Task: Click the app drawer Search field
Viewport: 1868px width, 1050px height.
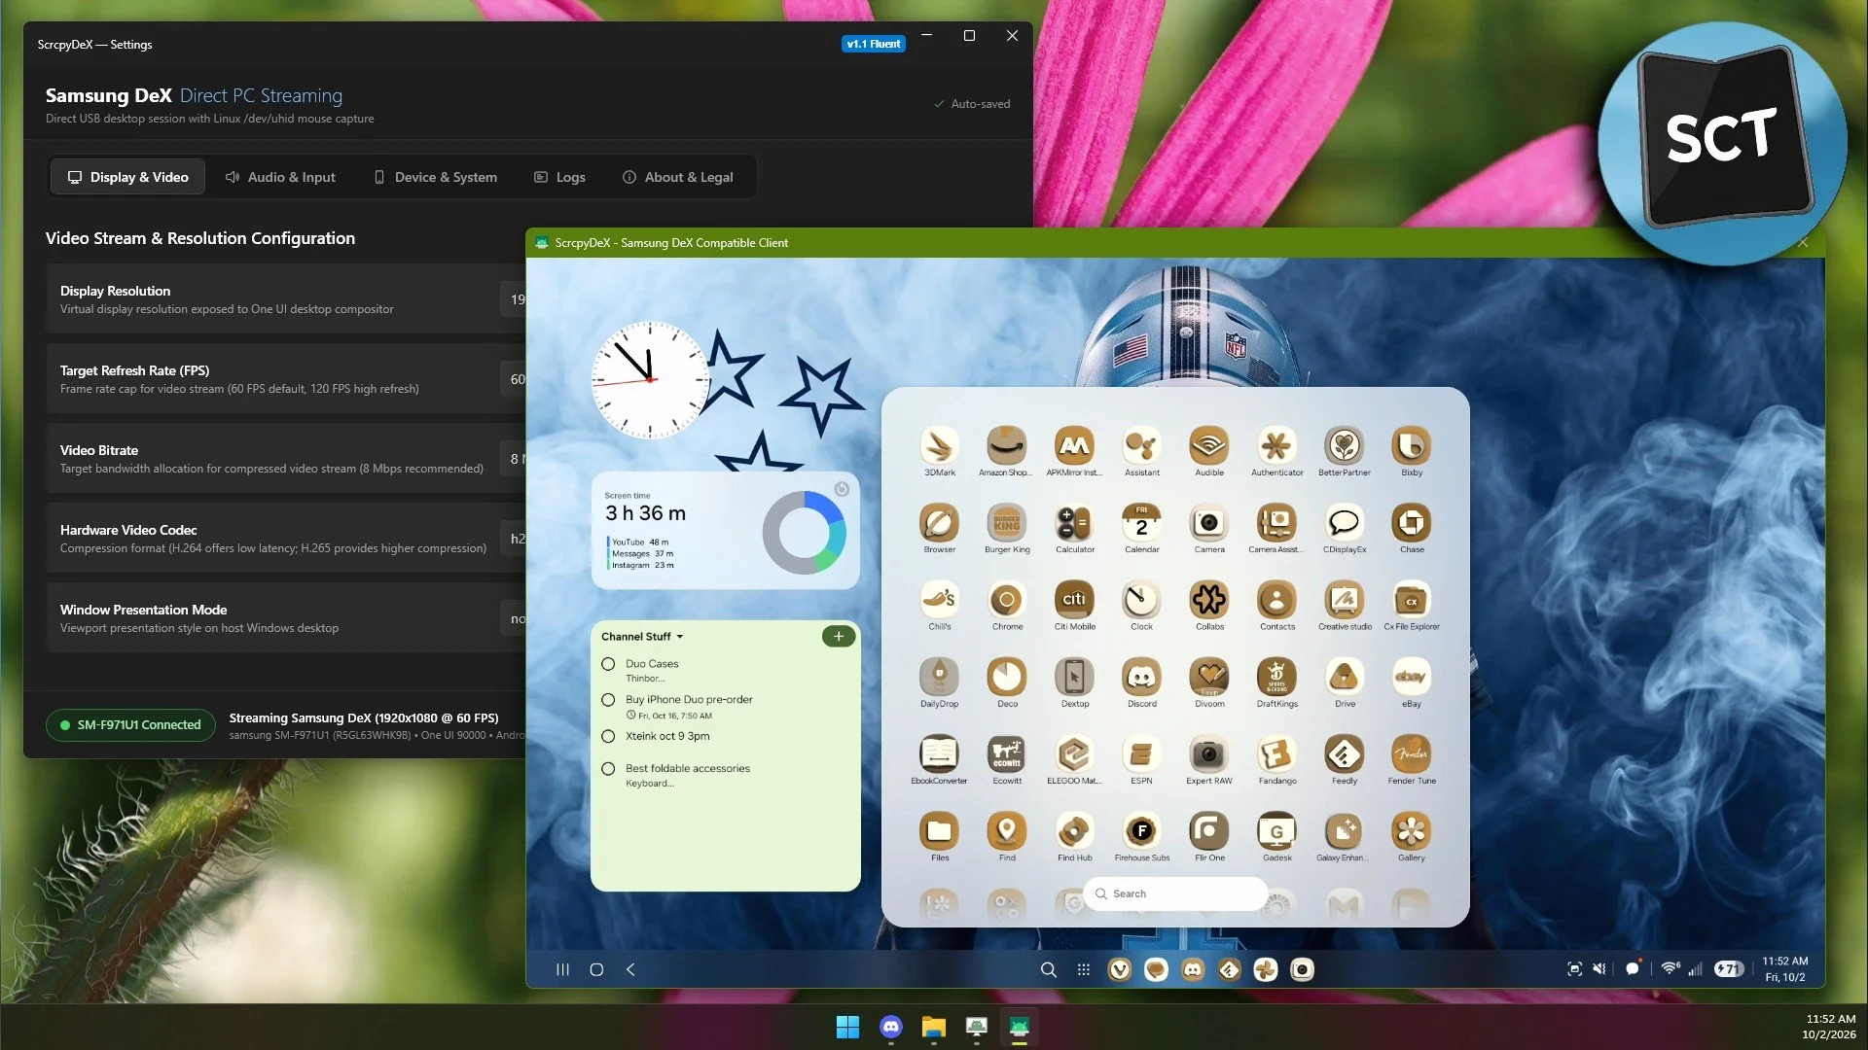Action: [1174, 893]
